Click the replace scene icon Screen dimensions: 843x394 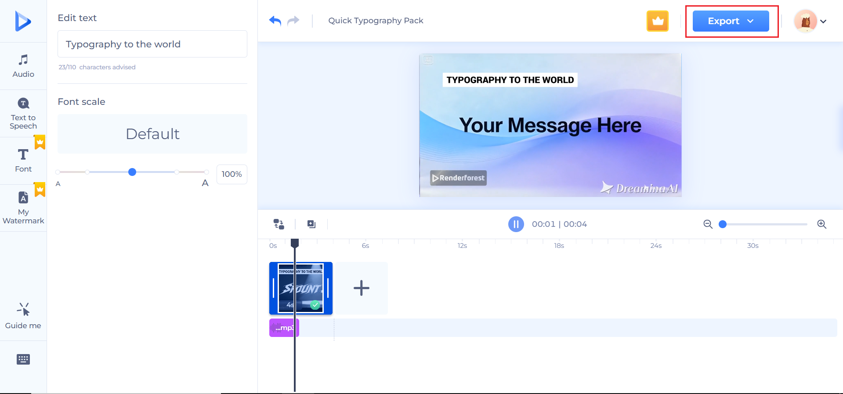point(279,224)
